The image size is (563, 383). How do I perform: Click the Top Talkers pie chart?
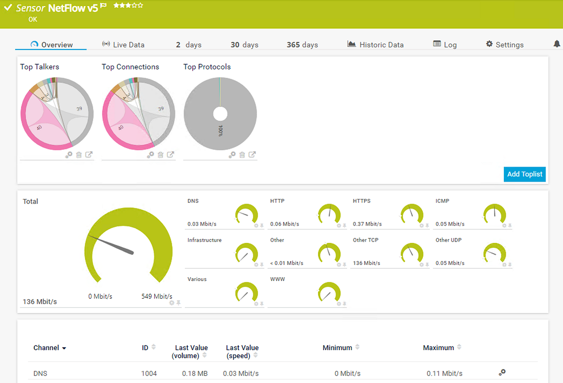coord(56,113)
